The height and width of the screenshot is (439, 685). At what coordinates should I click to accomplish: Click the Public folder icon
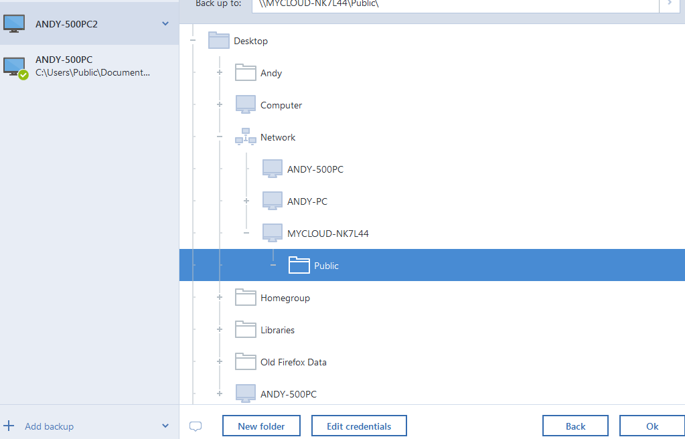pos(299,266)
